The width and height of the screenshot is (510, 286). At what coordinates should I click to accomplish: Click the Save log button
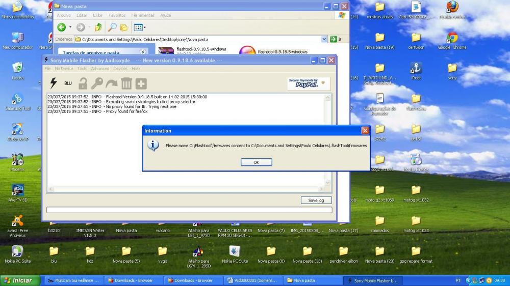pos(316,201)
